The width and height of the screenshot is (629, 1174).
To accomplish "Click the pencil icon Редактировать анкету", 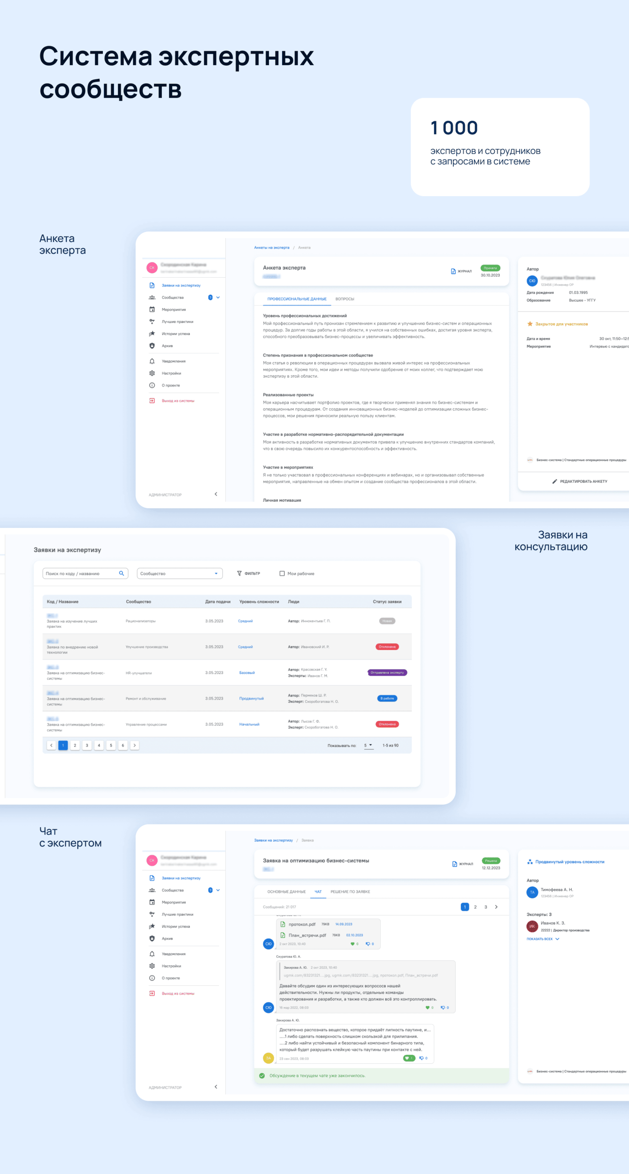I will (554, 481).
